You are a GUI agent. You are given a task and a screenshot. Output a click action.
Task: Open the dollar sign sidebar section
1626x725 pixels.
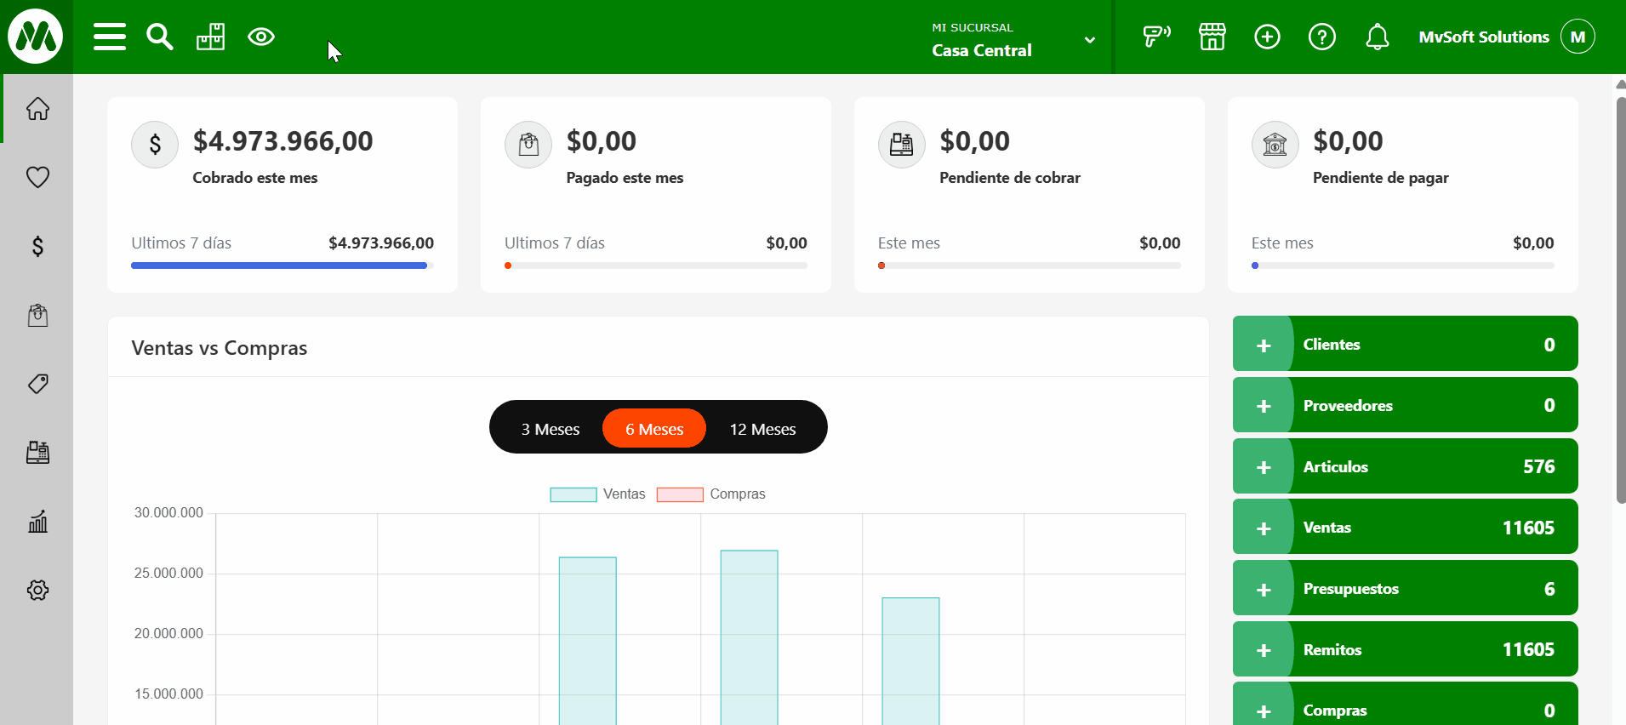pyautogui.click(x=37, y=247)
